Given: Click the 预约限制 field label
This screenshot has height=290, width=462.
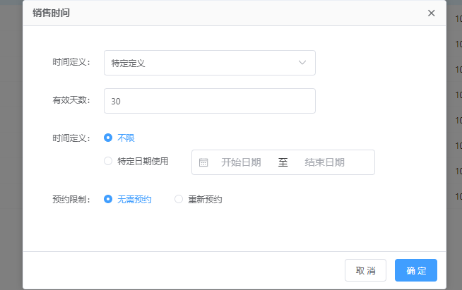Looking at the screenshot, I should 71,199.
